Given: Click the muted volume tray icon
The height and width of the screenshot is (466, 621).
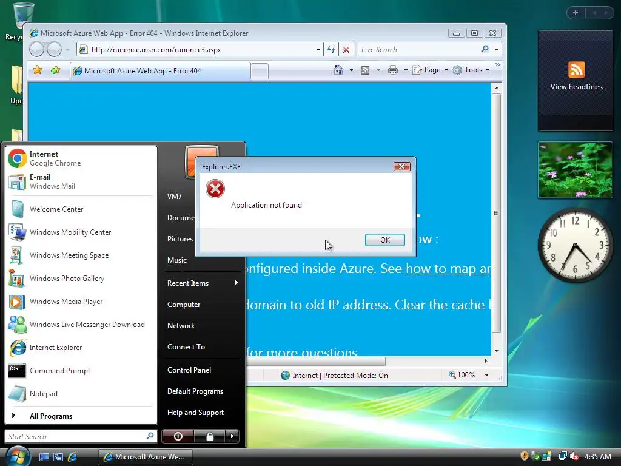Looking at the screenshot, I should click(574, 456).
